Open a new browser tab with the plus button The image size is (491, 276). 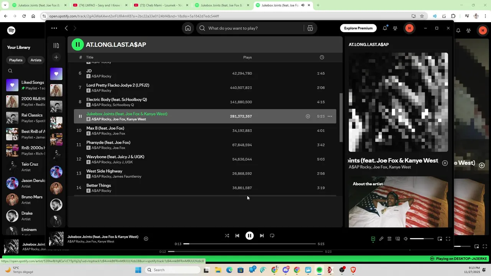[318, 5]
